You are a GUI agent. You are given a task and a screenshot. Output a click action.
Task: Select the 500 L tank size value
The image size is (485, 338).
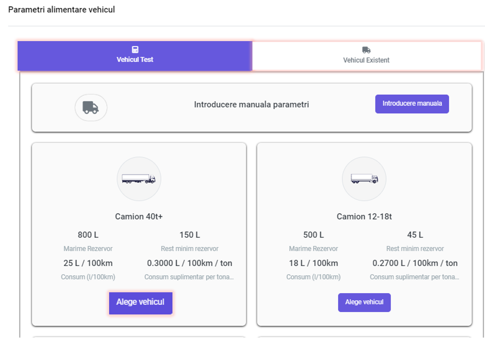[x=313, y=235]
